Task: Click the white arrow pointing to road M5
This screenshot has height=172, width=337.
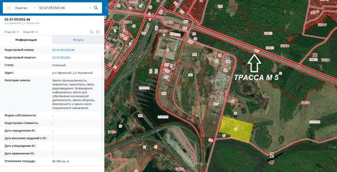Action: [x=254, y=63]
